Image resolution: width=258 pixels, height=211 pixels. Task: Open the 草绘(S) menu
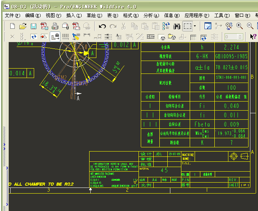94,16
